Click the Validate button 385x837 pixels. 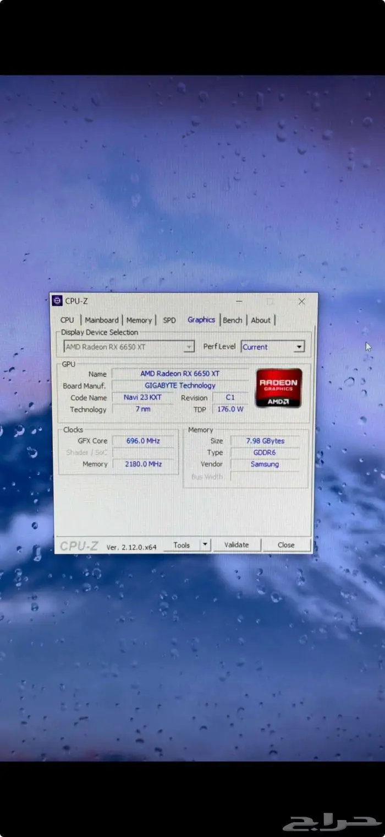click(x=237, y=545)
